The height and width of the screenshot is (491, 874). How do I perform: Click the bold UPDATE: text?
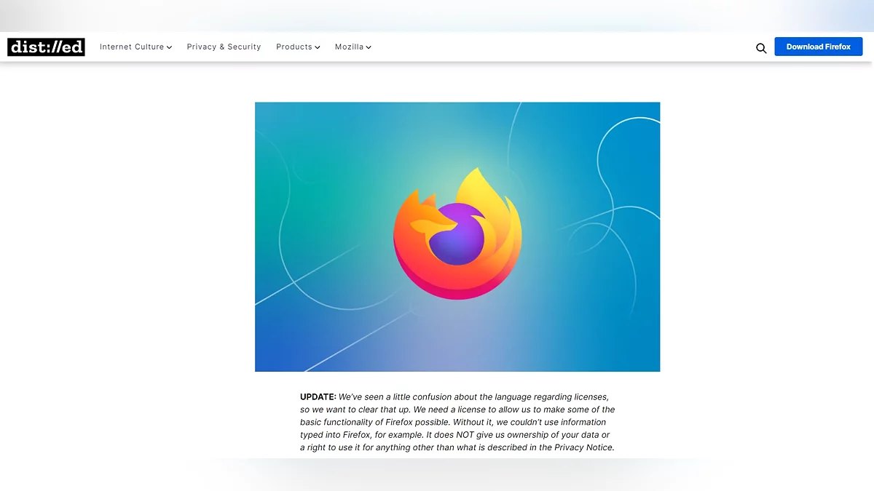pyautogui.click(x=318, y=397)
